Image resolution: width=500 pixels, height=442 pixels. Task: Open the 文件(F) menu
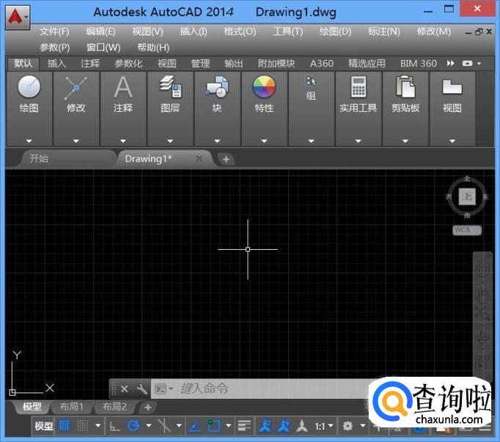(54, 32)
